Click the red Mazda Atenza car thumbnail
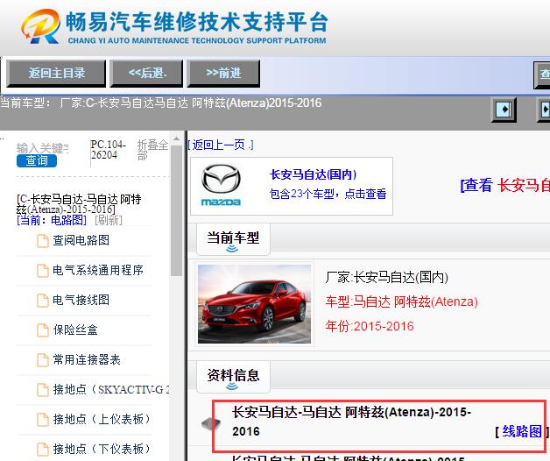 pos(254,304)
